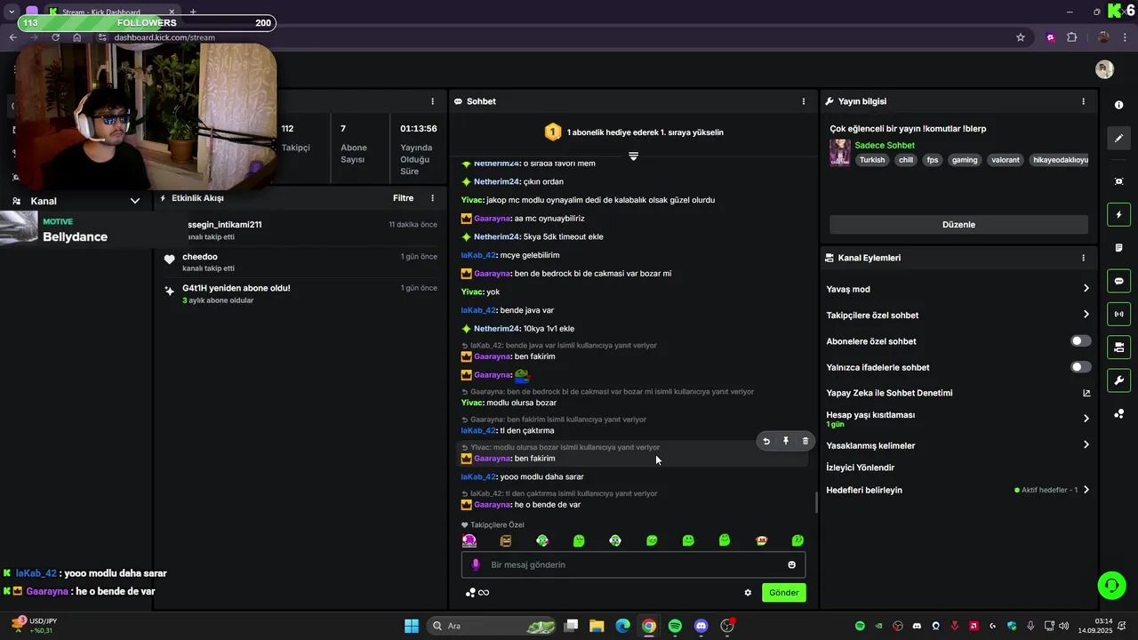Open chat settings gear icon
This screenshot has width=1138, height=640.
(x=748, y=593)
